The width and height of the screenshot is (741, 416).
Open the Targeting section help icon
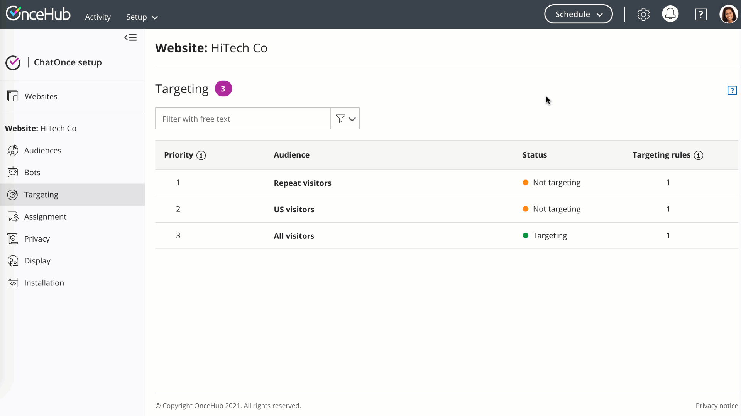(x=732, y=91)
